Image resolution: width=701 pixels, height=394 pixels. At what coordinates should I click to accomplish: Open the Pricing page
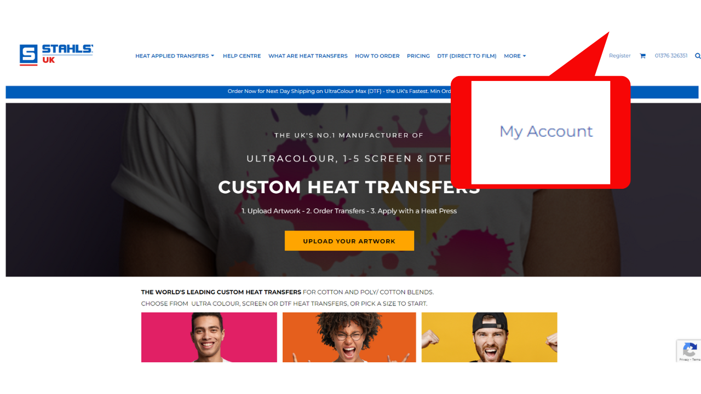(418, 56)
